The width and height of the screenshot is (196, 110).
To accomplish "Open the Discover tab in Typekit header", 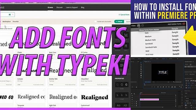I will pyautogui.click(x=60, y=7).
